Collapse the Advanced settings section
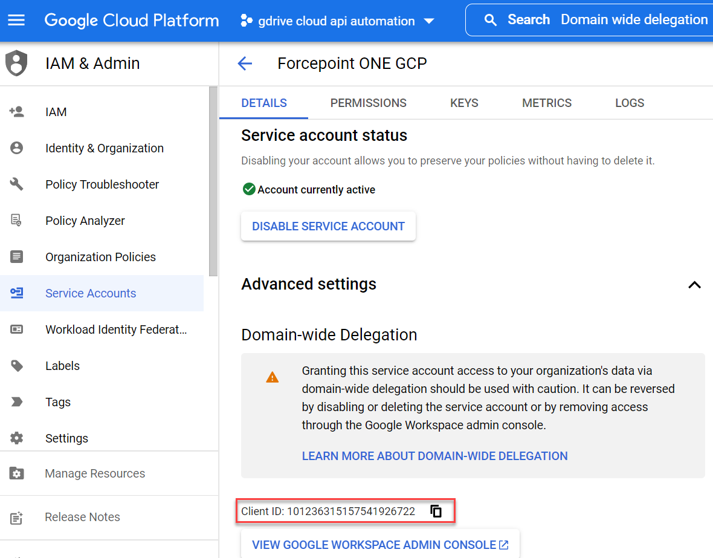Viewport: 713px width, 558px height. [x=694, y=285]
